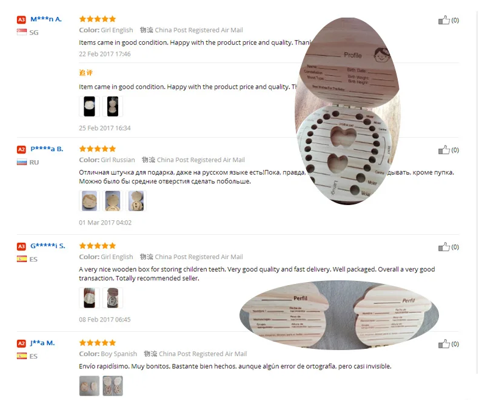Viewport: 479px width, 415px height.
Task: Open first photo thumbnail in M***n A.'s follow-up
Action: click(89, 106)
